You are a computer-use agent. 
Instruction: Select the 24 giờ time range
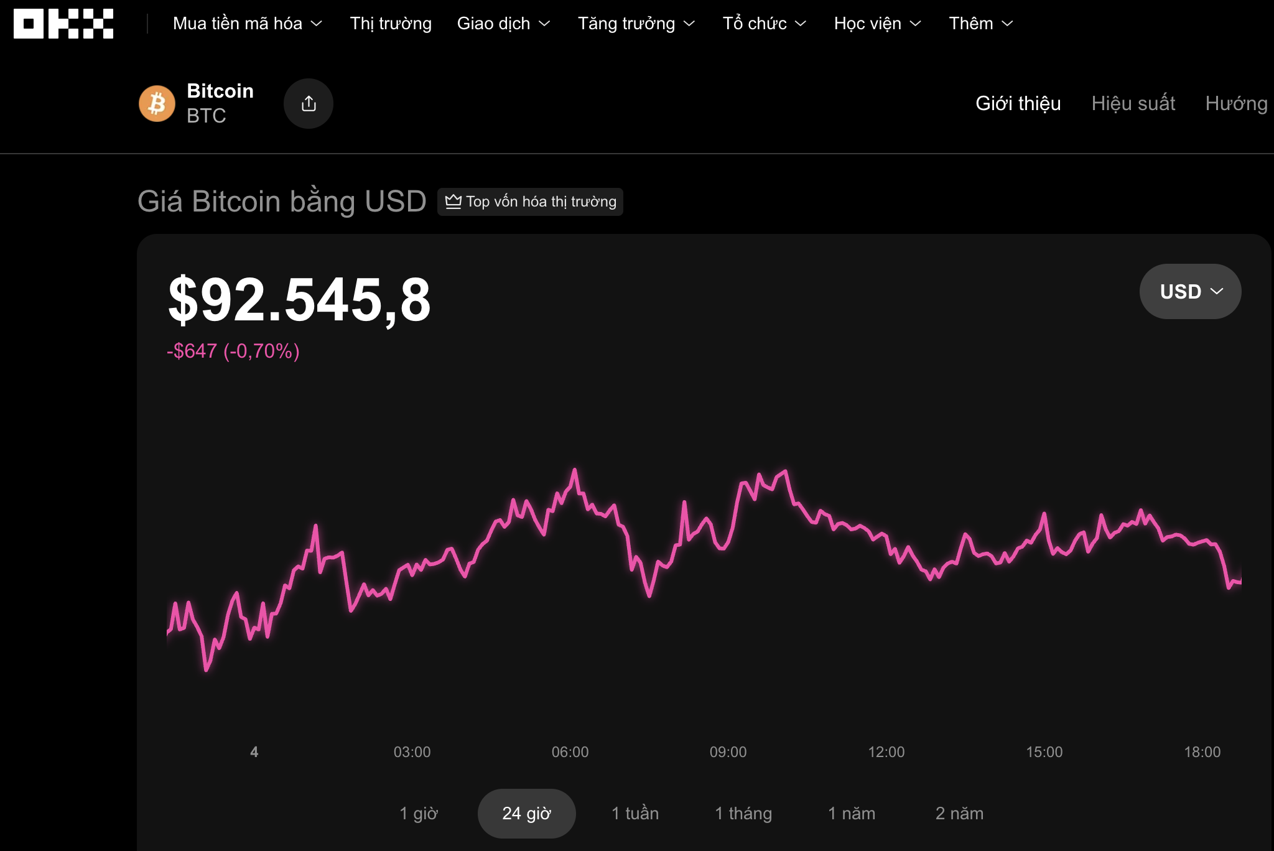click(x=526, y=813)
